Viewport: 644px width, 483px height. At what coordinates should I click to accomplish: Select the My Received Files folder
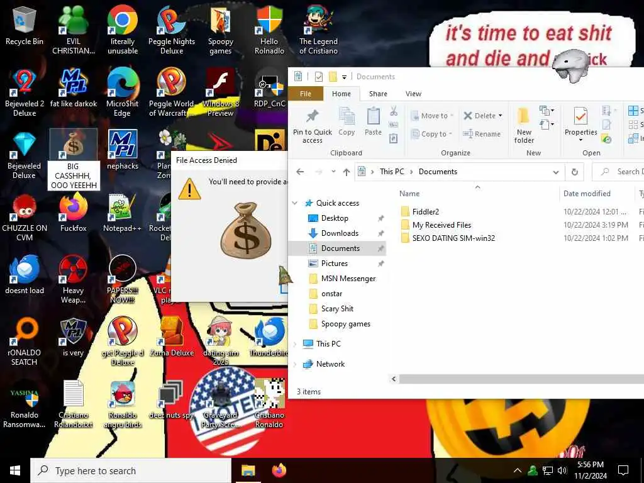441,225
